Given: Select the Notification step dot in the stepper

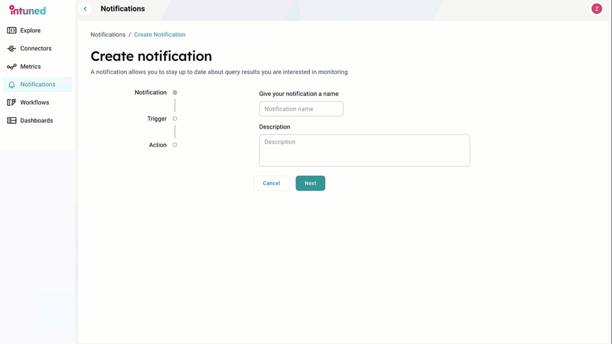Looking at the screenshot, I should pyautogui.click(x=175, y=93).
